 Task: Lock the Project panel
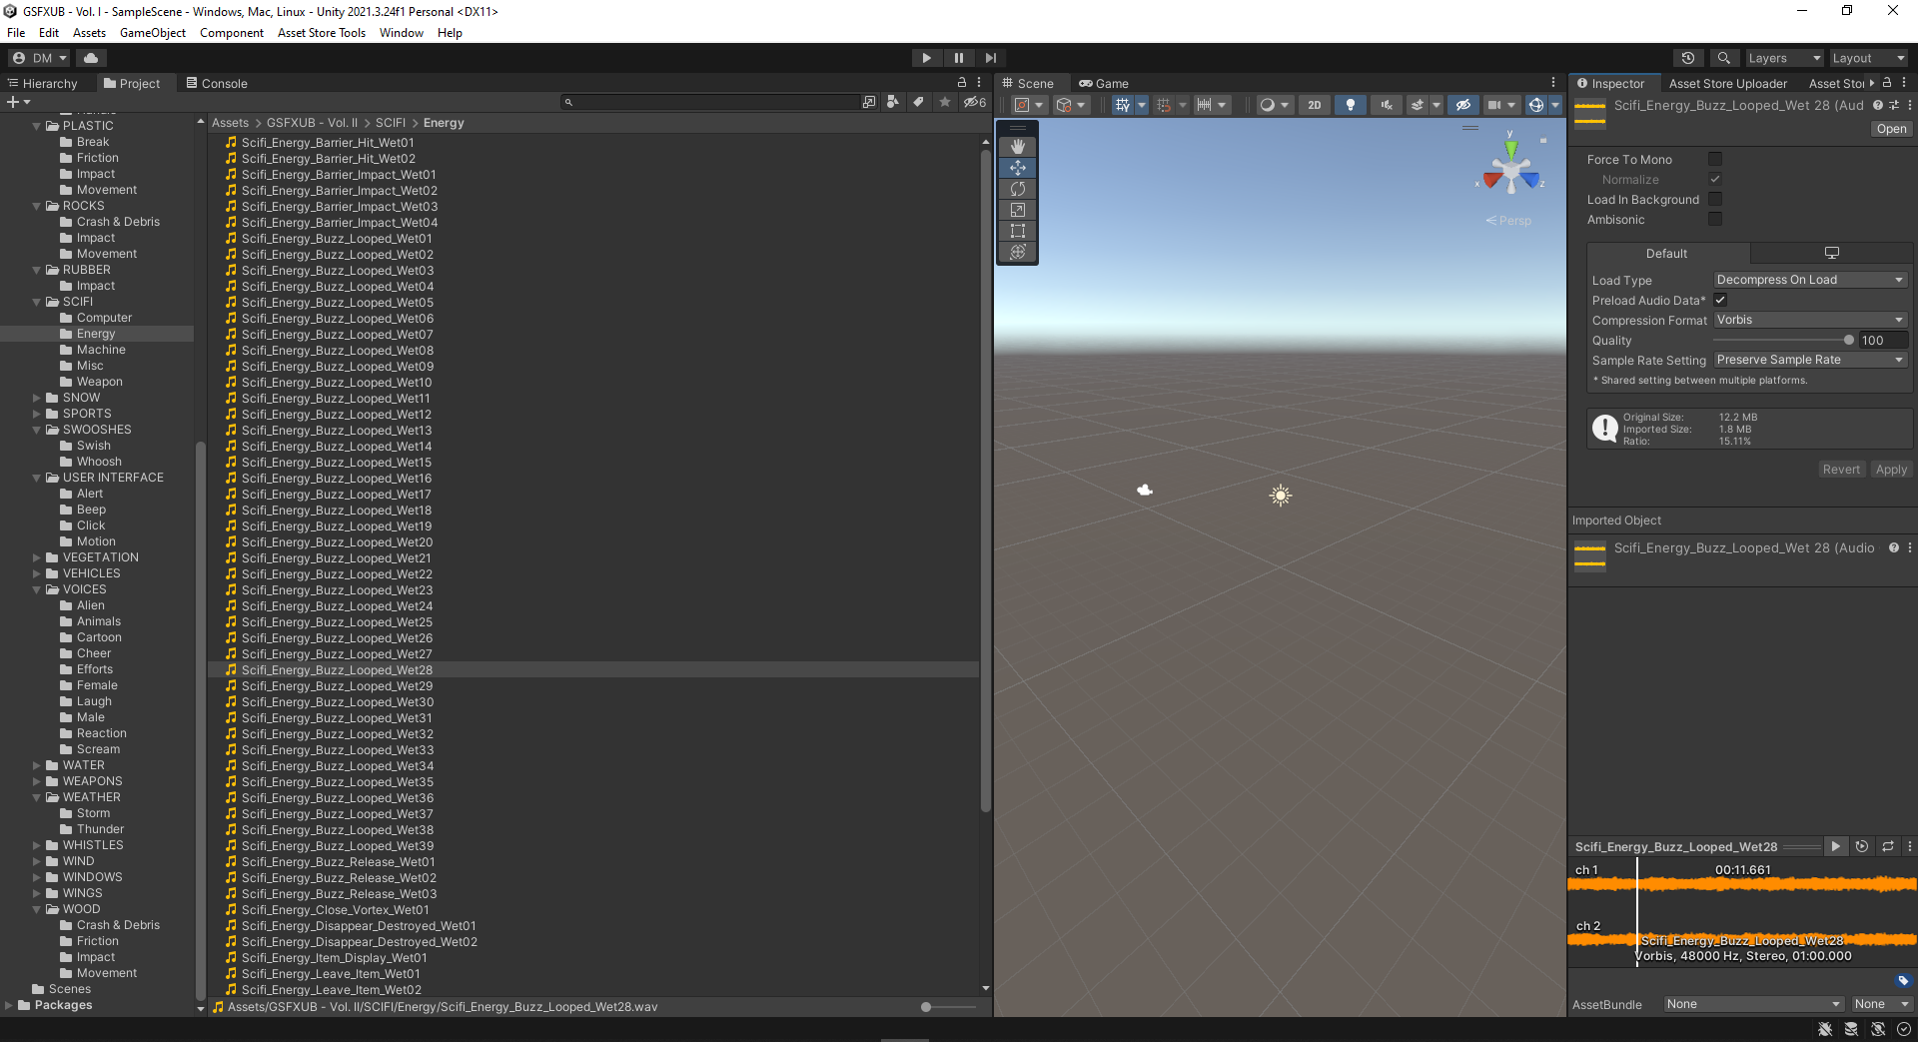click(962, 83)
